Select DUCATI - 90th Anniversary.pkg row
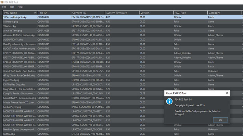 pyautogui.click(x=123, y=48)
